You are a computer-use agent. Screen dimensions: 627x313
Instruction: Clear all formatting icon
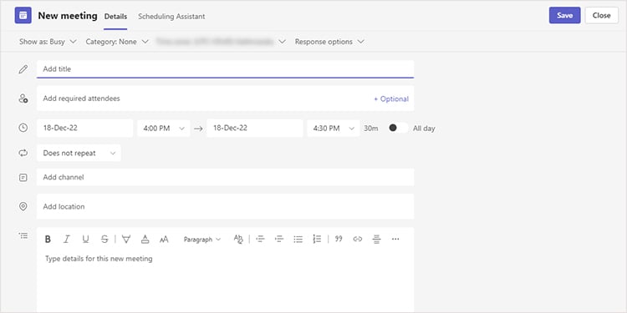point(238,240)
